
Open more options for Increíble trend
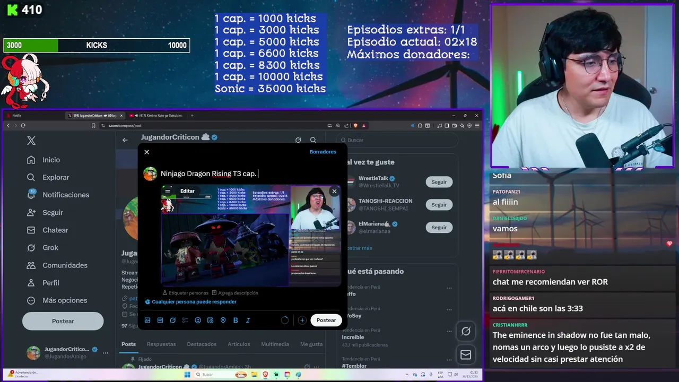tap(449, 331)
